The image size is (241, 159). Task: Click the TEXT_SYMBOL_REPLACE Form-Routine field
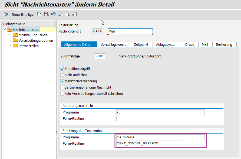tap(149, 143)
